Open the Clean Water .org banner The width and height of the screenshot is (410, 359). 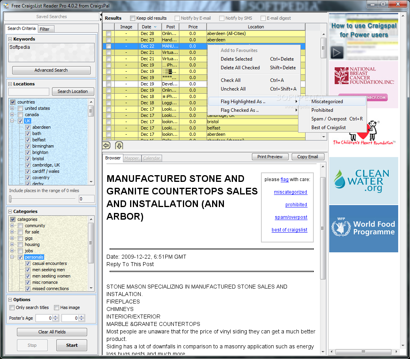click(x=363, y=181)
